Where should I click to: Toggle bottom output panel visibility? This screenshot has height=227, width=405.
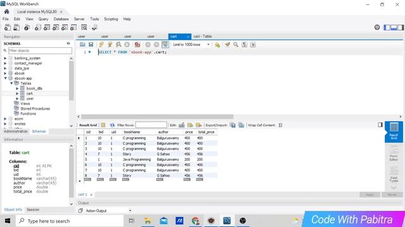click(x=394, y=27)
